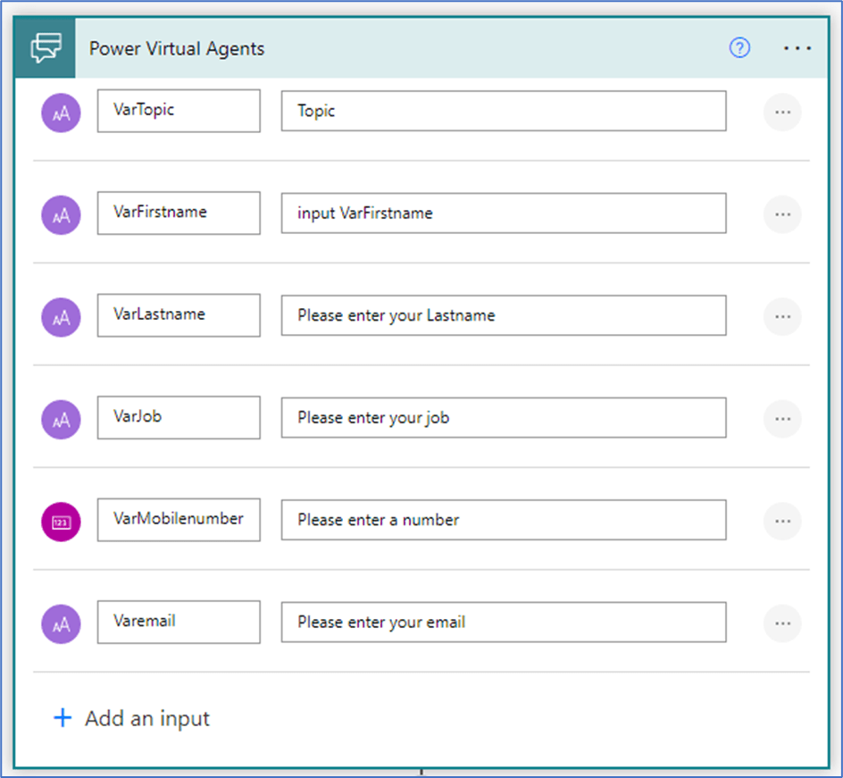The width and height of the screenshot is (843, 778).
Task: Click the number type icon beside VarMobilenumber
Action: point(62,522)
